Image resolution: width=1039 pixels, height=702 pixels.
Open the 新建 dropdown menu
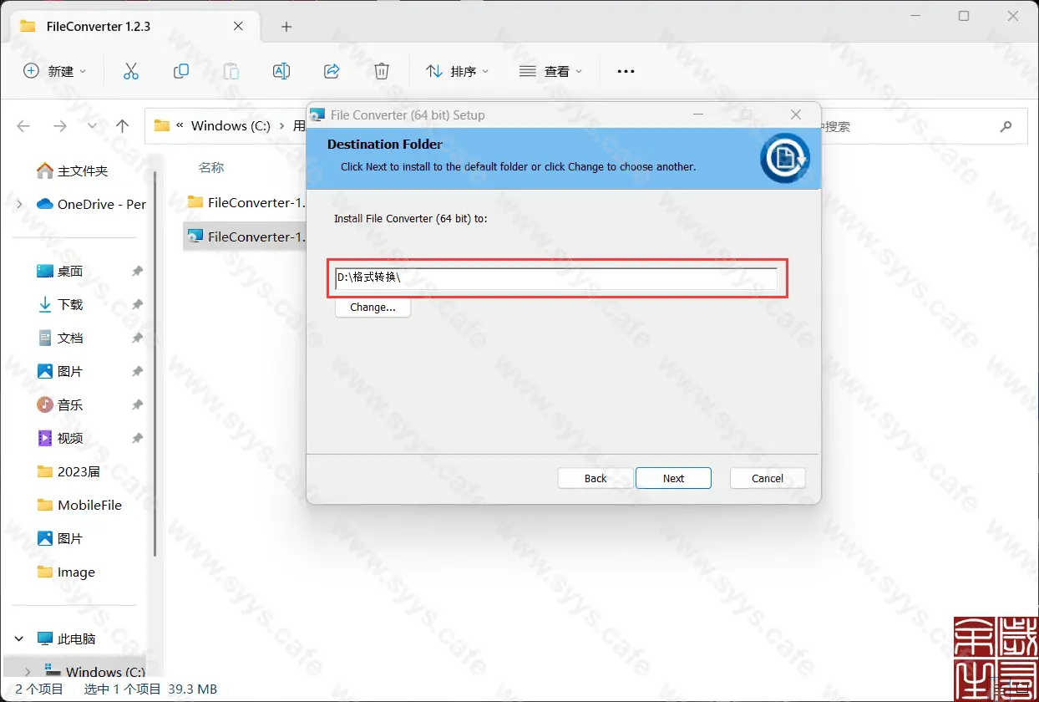[54, 71]
